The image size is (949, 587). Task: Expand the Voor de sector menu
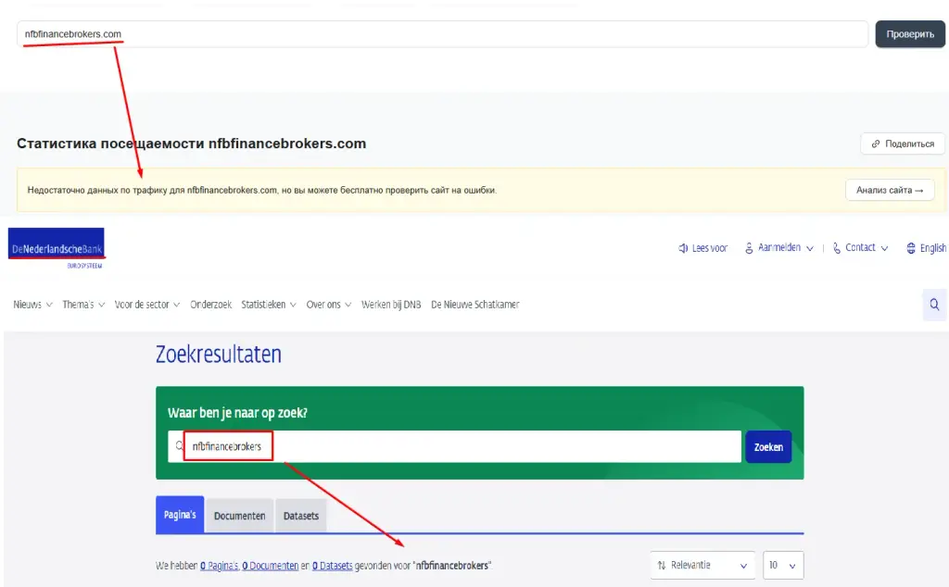click(147, 305)
